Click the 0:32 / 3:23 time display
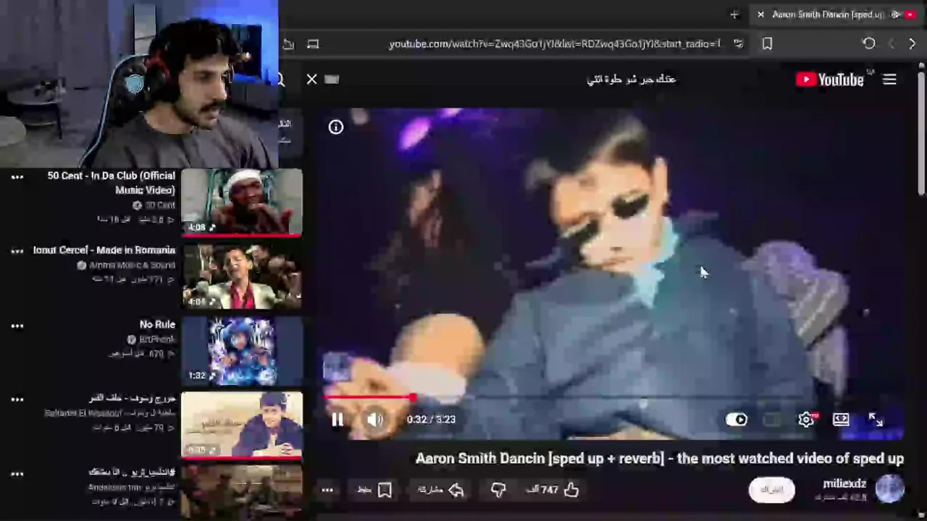The height and width of the screenshot is (521, 927). [431, 420]
